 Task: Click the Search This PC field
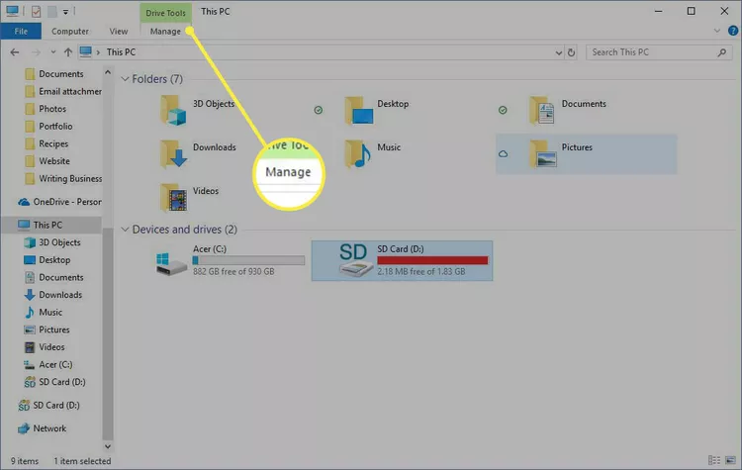[x=658, y=52]
